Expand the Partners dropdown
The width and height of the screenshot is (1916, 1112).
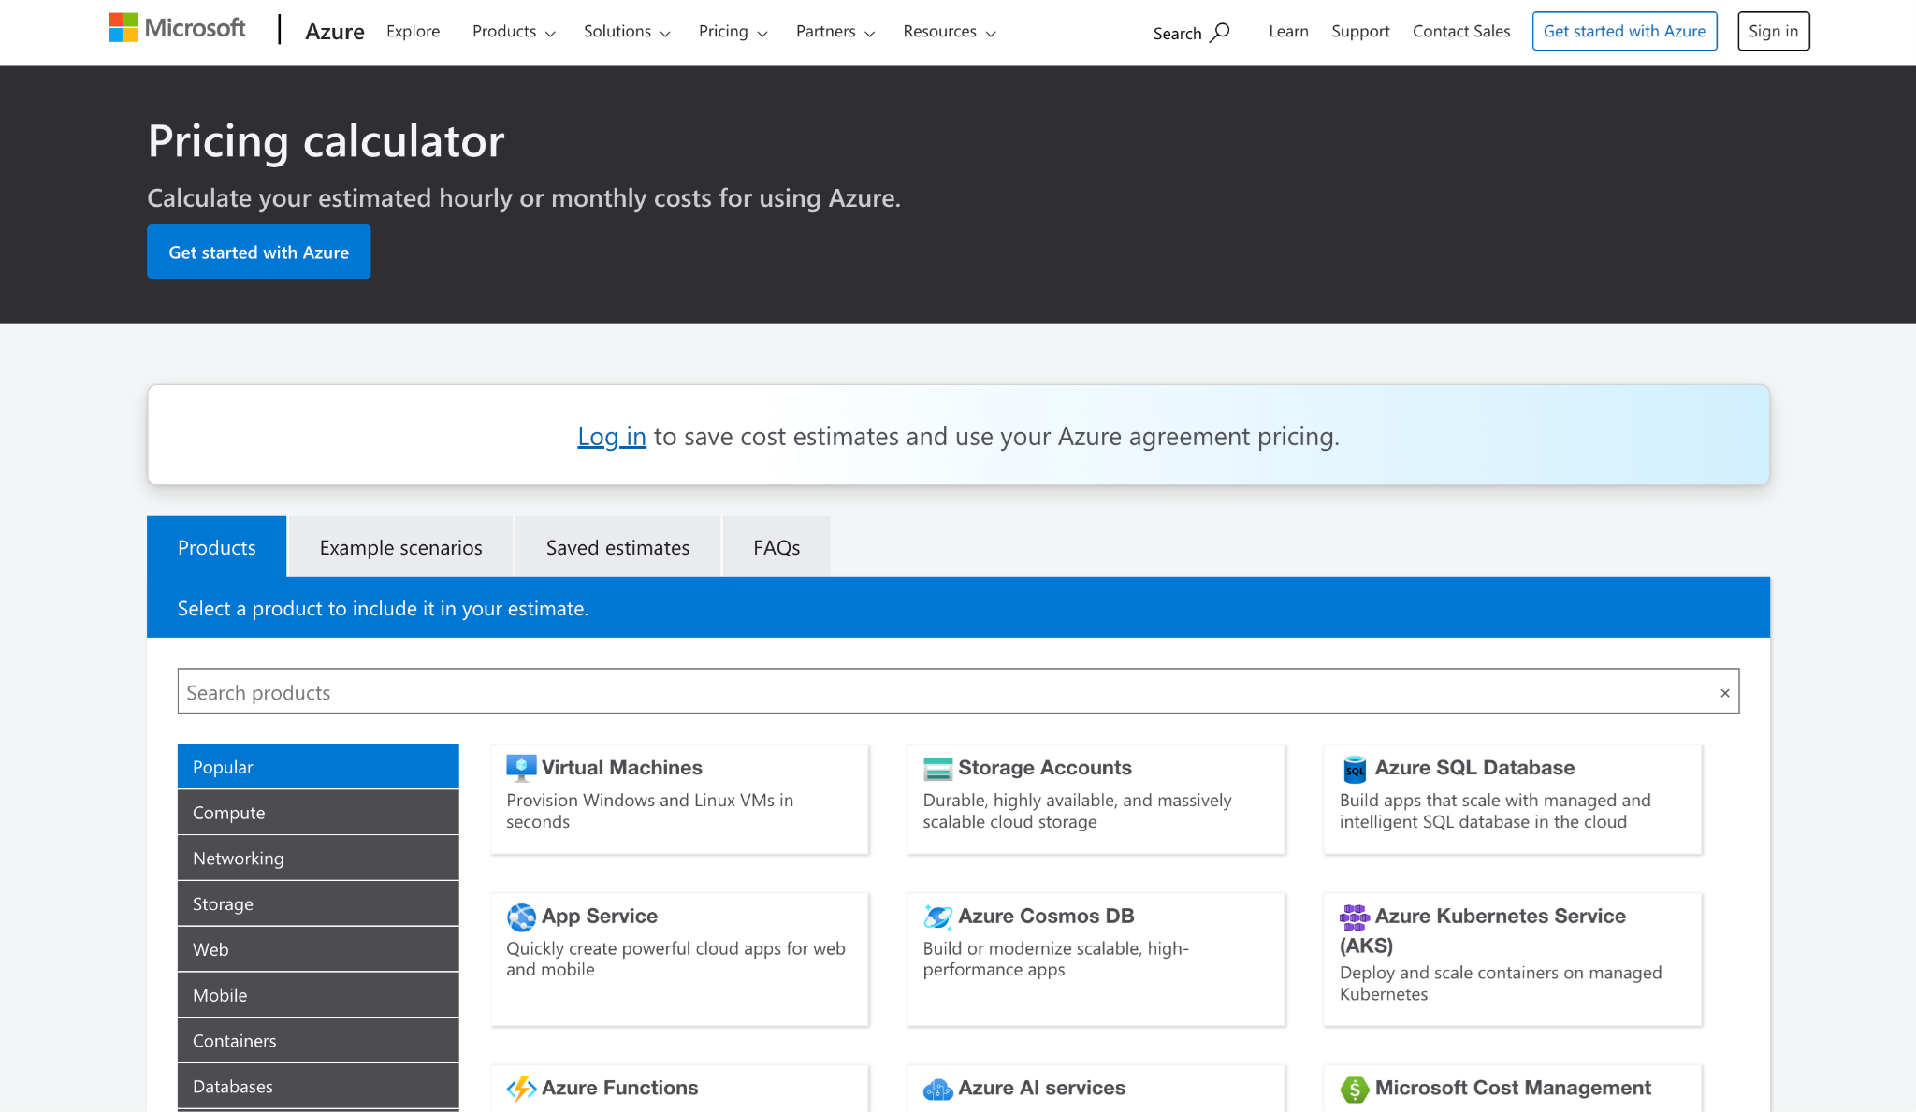coord(826,31)
